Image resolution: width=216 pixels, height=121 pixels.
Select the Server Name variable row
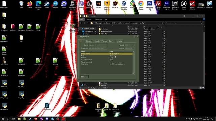(x=107, y=54)
